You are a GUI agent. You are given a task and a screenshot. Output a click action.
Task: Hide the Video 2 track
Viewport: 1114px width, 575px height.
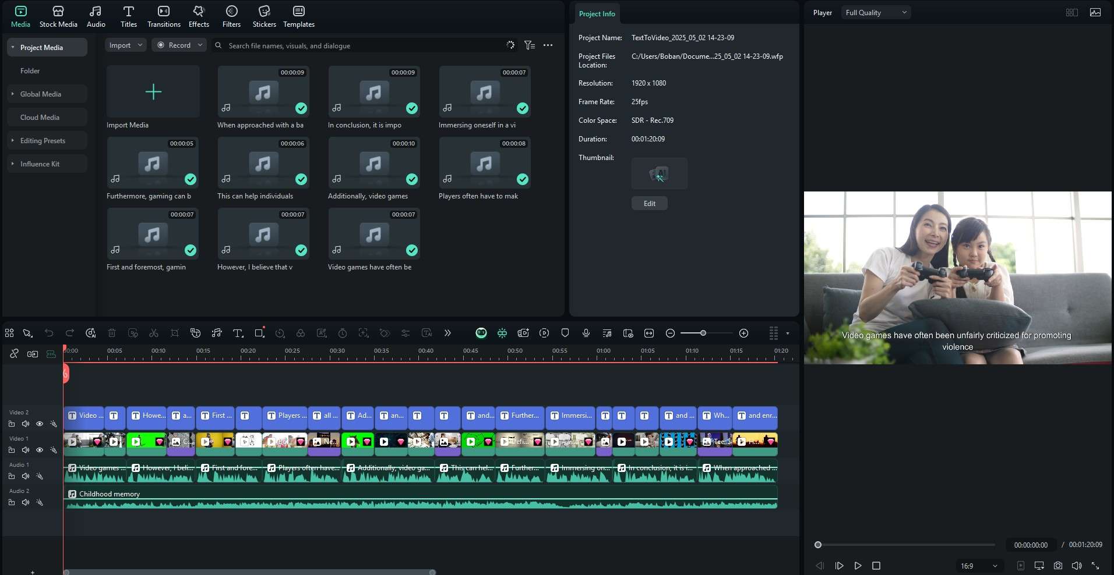pos(40,424)
